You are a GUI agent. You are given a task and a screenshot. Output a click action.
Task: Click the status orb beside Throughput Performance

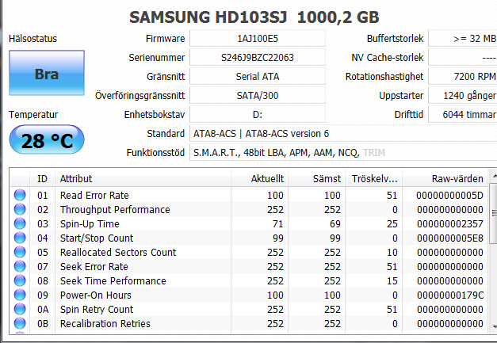[20, 209]
